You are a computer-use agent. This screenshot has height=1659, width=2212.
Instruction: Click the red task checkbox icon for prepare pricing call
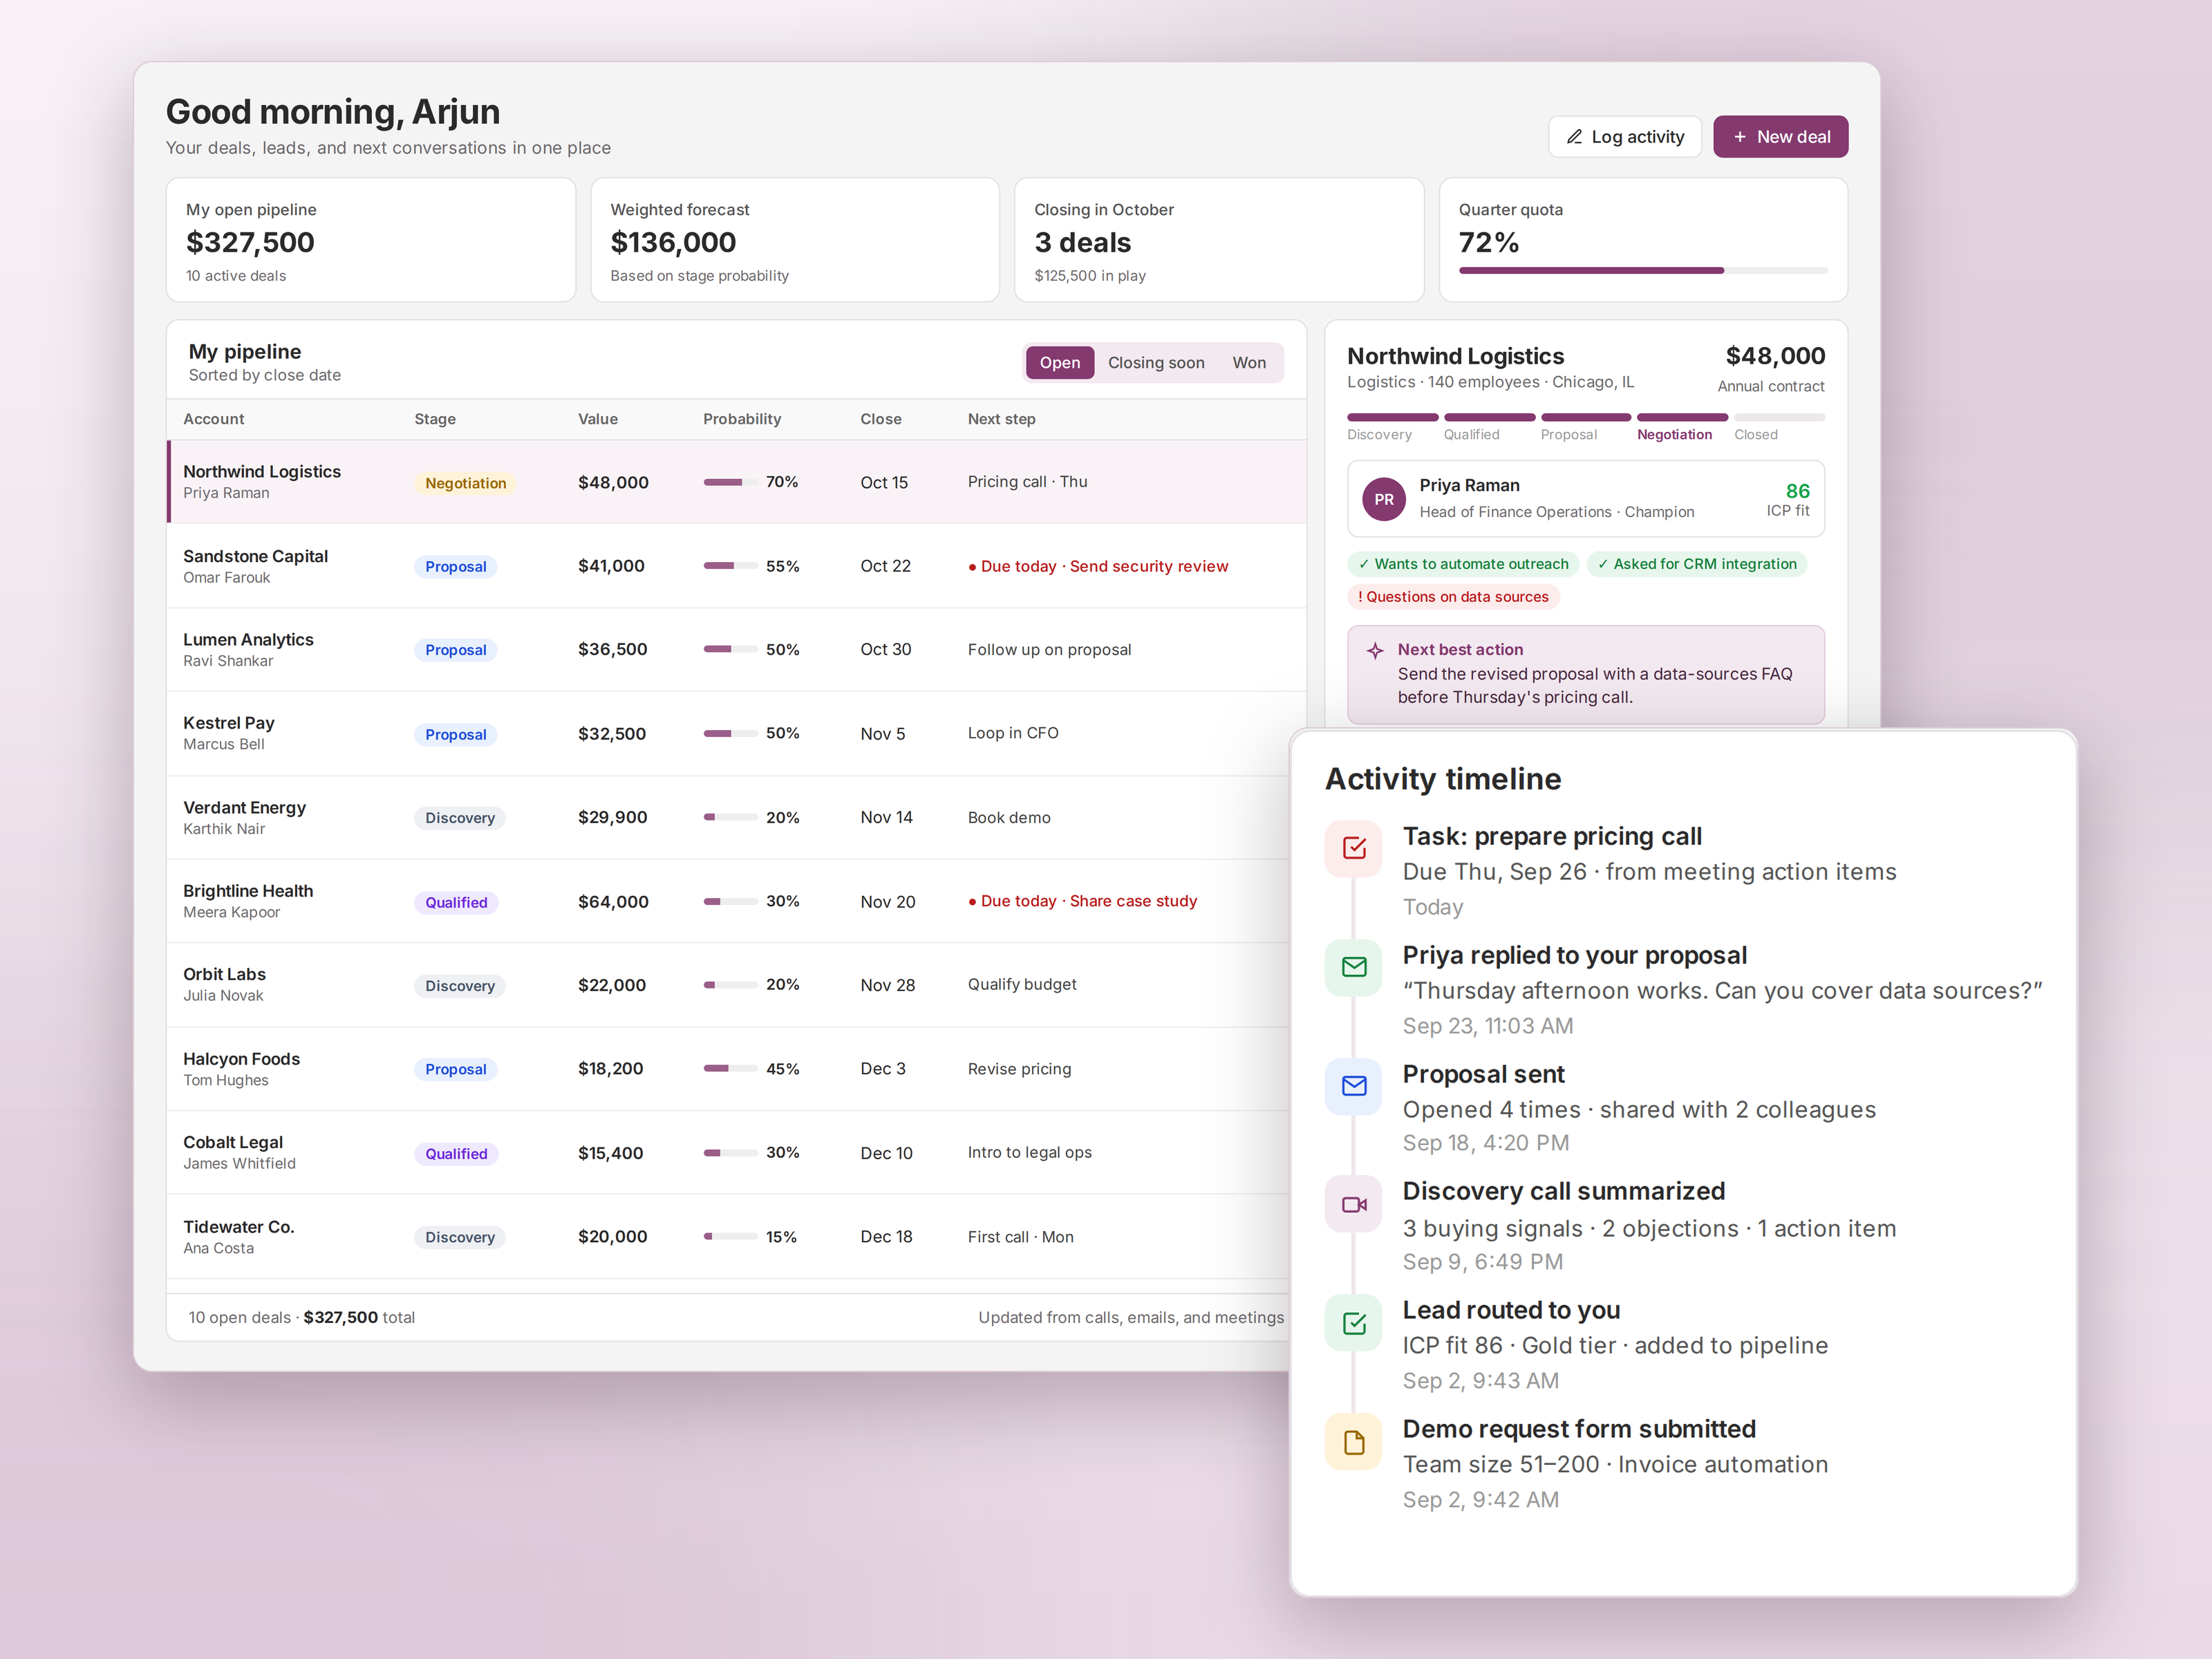point(1354,848)
